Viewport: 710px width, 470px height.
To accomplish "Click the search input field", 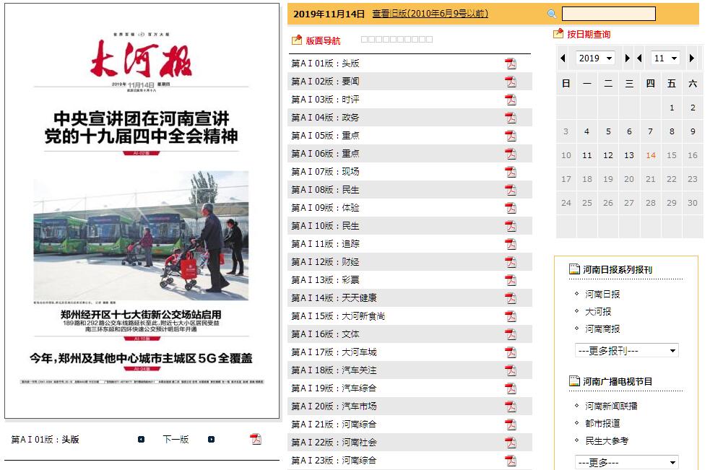I will (x=609, y=14).
